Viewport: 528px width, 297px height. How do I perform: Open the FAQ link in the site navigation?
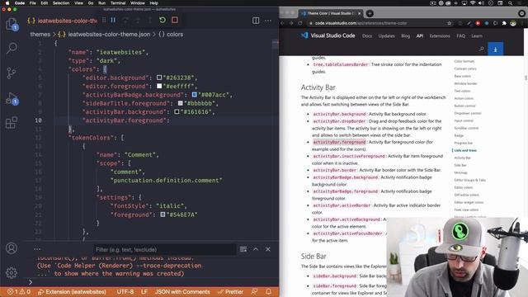(x=460, y=36)
